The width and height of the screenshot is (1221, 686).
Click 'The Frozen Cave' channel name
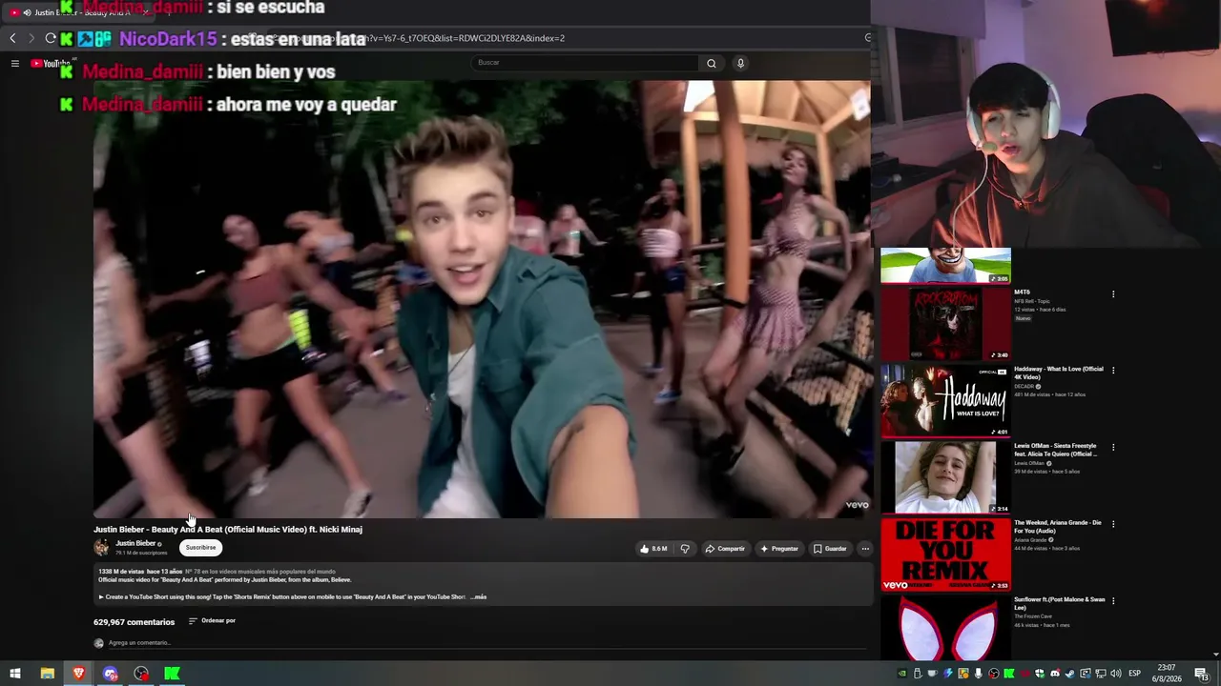pos(1033,616)
